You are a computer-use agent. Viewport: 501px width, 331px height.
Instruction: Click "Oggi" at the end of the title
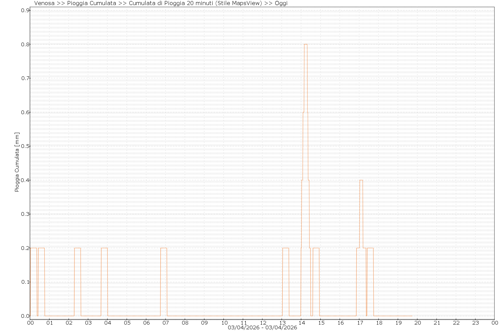281,3
